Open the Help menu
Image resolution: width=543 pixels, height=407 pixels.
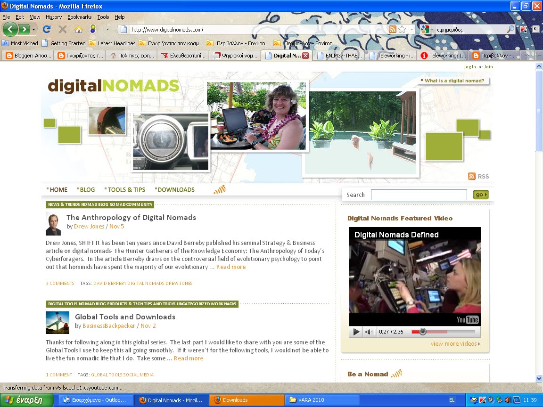click(119, 17)
